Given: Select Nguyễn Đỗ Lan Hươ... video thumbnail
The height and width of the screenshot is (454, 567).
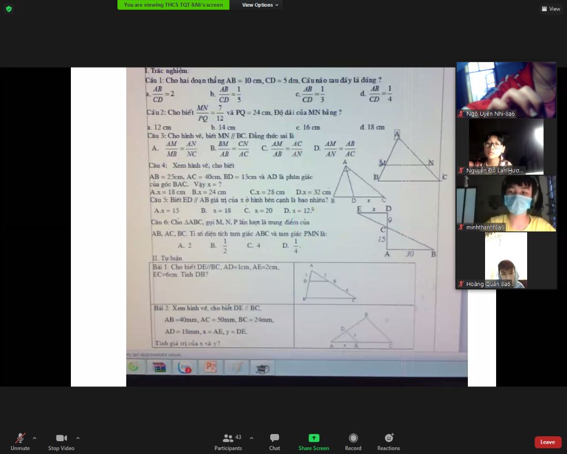Looking at the screenshot, I should coord(506,147).
